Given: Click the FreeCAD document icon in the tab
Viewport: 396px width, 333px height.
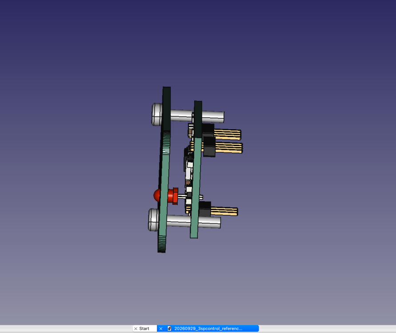Looking at the screenshot, I should (169, 329).
